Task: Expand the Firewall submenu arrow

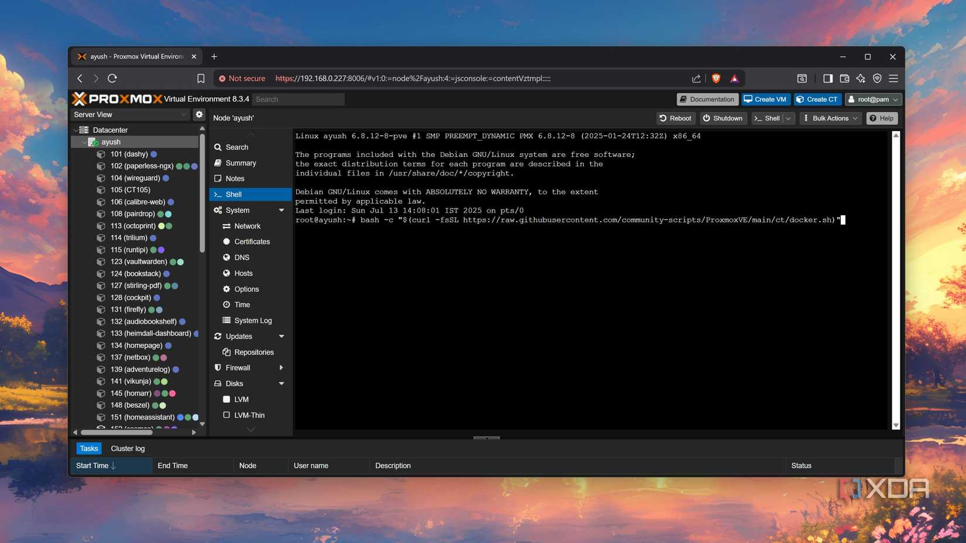Action: point(281,367)
